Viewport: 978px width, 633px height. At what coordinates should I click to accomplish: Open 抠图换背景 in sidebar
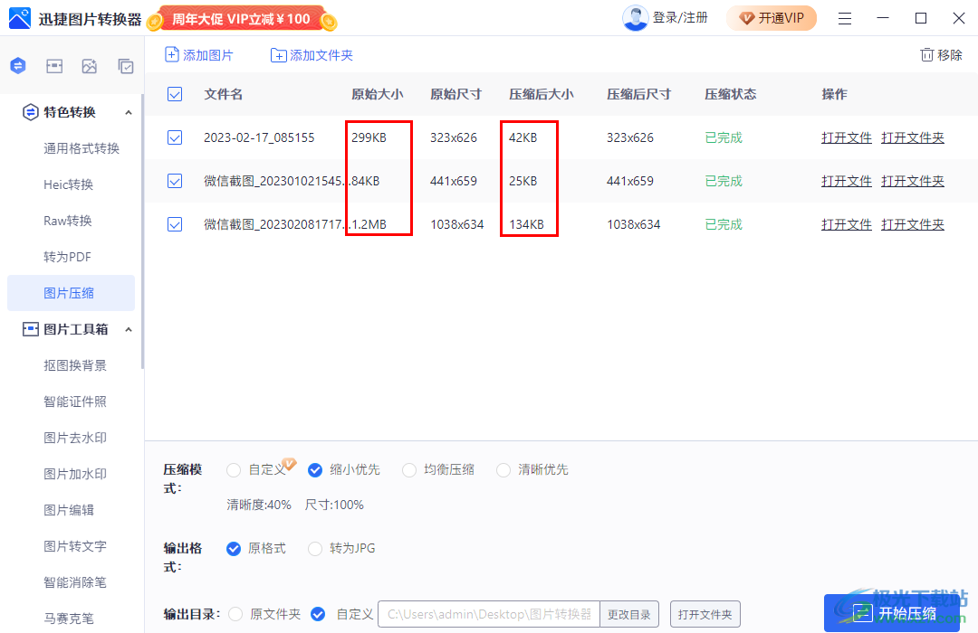coord(75,365)
